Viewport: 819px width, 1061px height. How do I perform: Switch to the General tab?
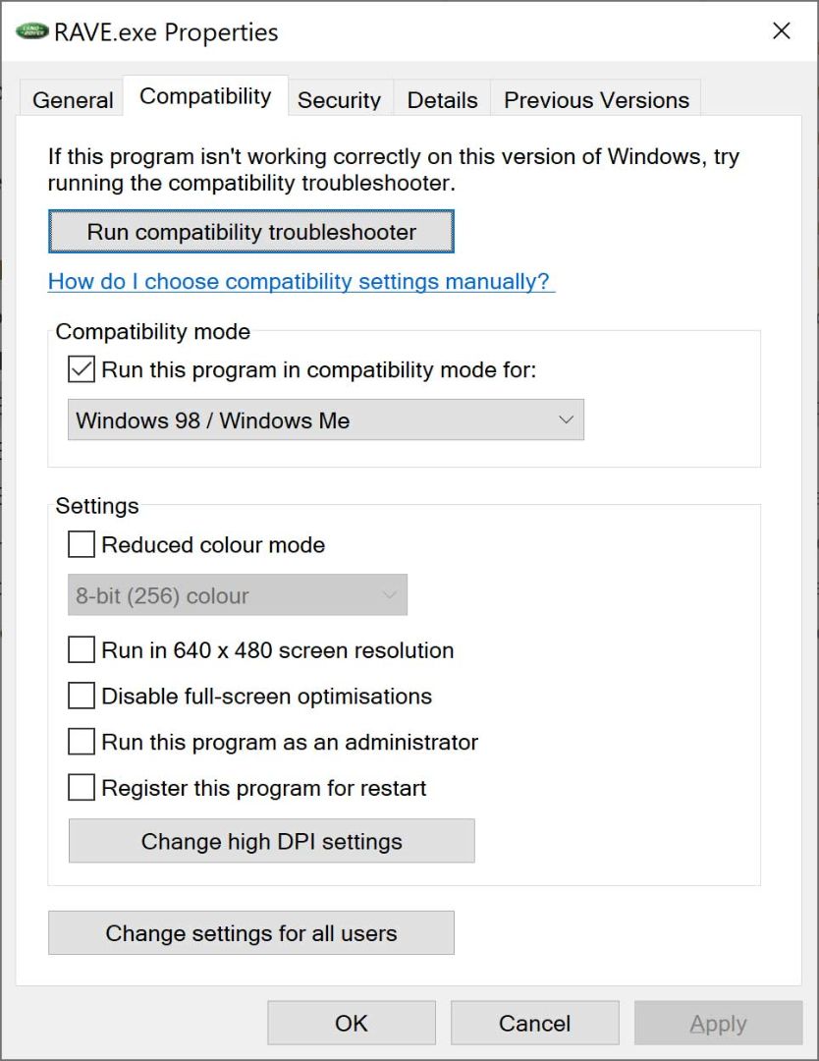click(x=73, y=99)
